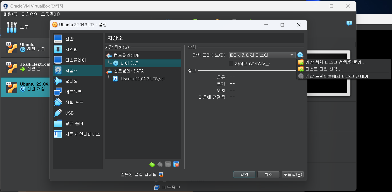Open the 사용자 인터페이스 settings category
The width and height of the screenshot is (392, 192).
click(78, 134)
